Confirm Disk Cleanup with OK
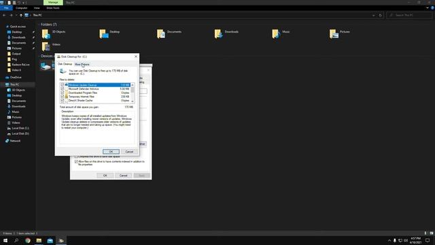 (111, 152)
